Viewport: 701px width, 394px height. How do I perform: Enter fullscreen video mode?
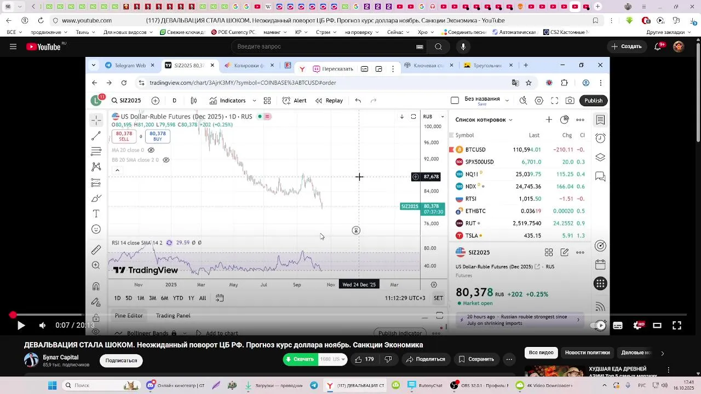tap(677, 326)
